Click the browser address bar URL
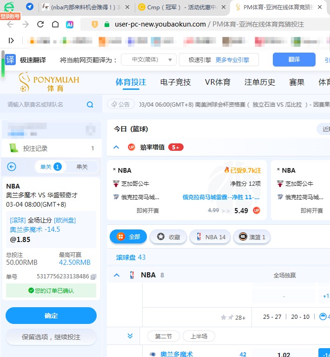 [x=160, y=24]
